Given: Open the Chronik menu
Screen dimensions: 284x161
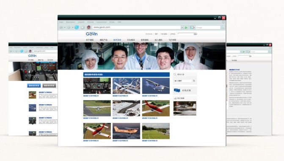Looking at the screenshot, I should [91, 22].
